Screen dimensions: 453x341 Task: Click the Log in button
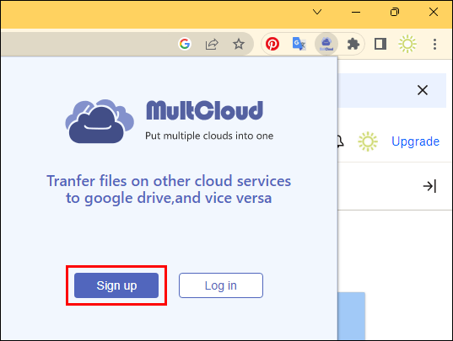221,285
